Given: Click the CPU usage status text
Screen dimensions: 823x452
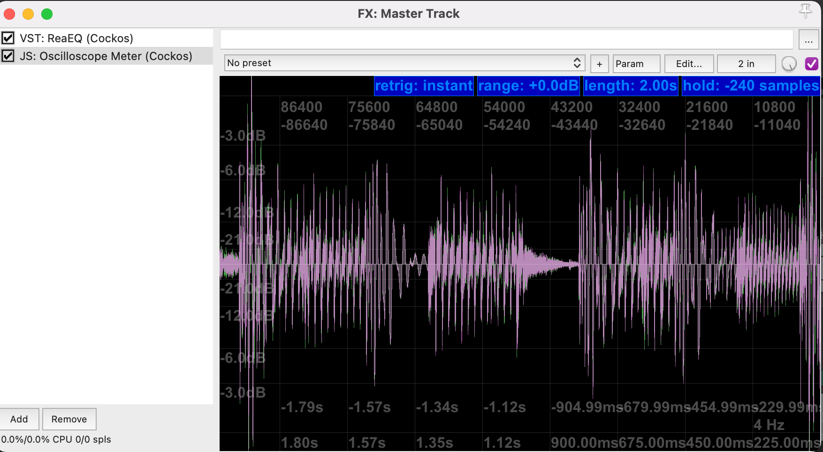Looking at the screenshot, I should (x=56, y=439).
